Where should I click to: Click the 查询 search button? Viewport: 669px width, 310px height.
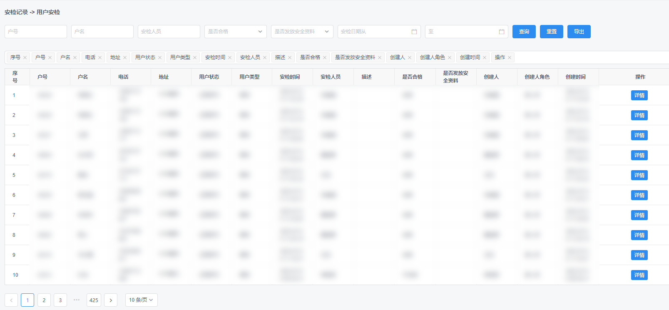[x=524, y=32]
